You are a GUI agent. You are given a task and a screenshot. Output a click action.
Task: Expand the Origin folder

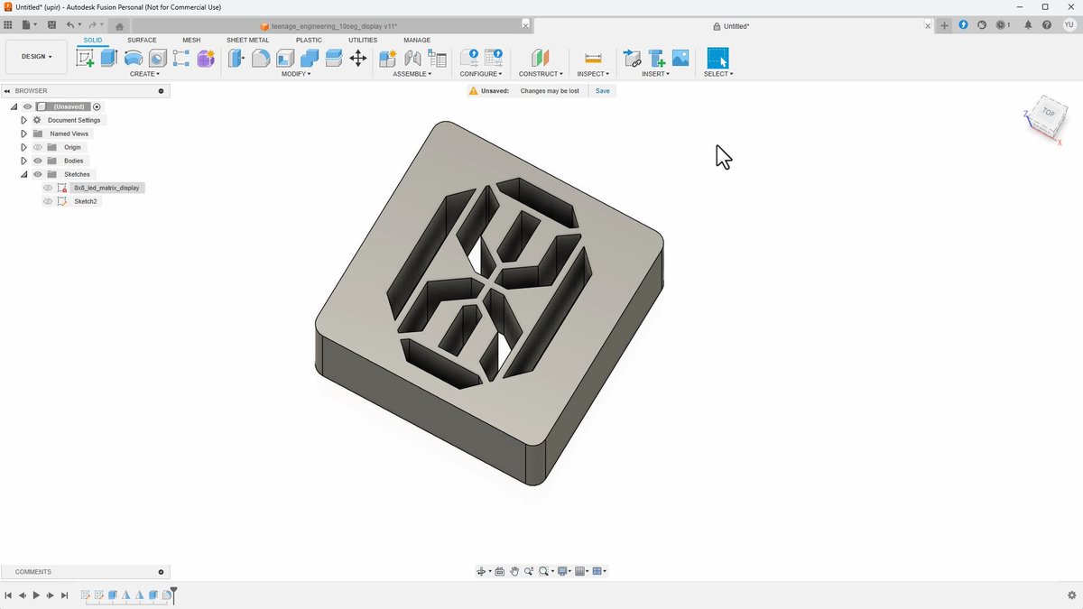tap(23, 147)
